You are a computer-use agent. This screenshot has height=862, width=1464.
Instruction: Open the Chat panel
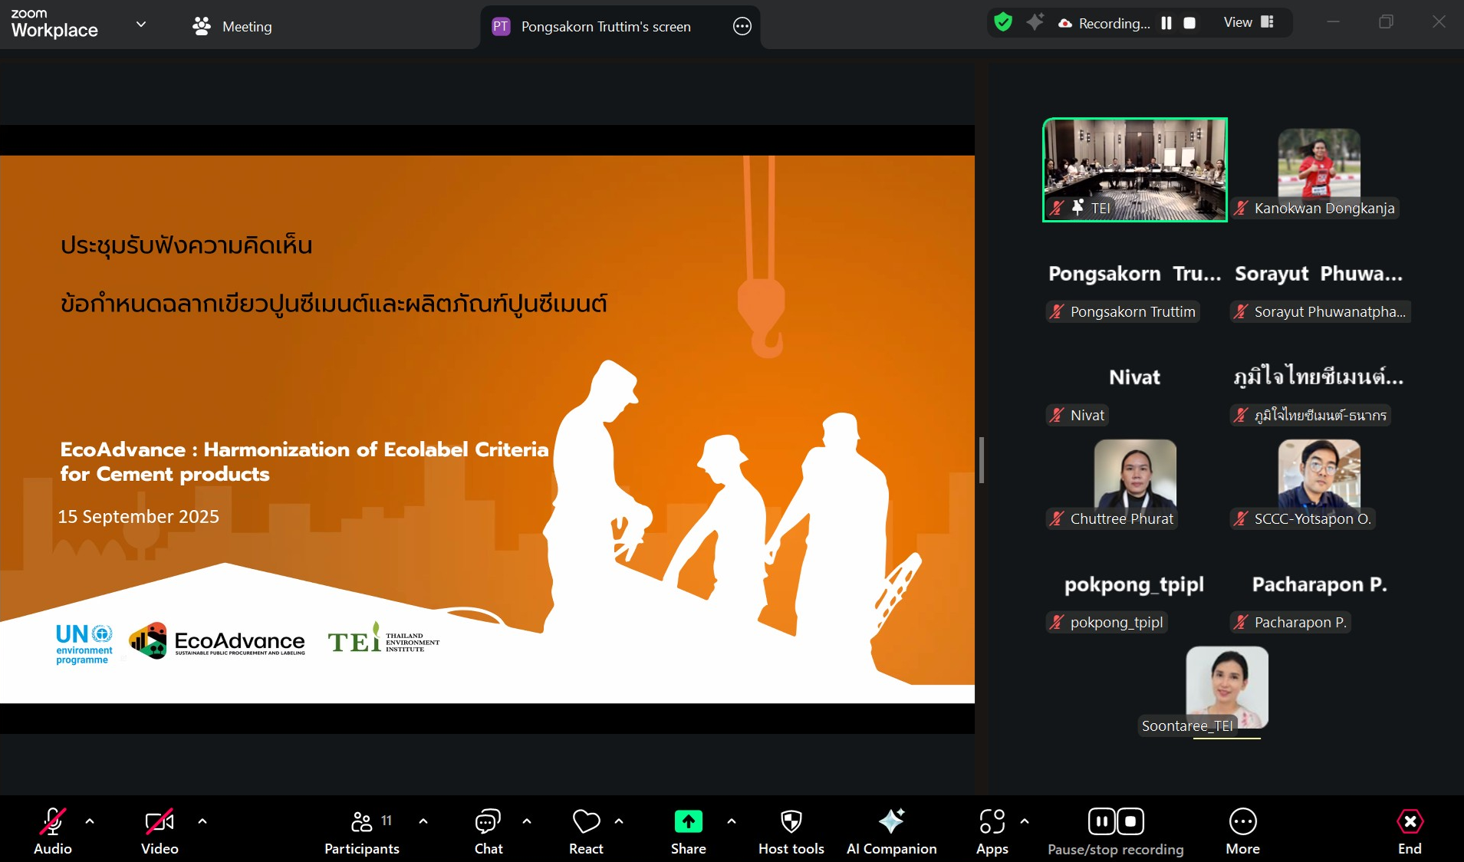(488, 830)
